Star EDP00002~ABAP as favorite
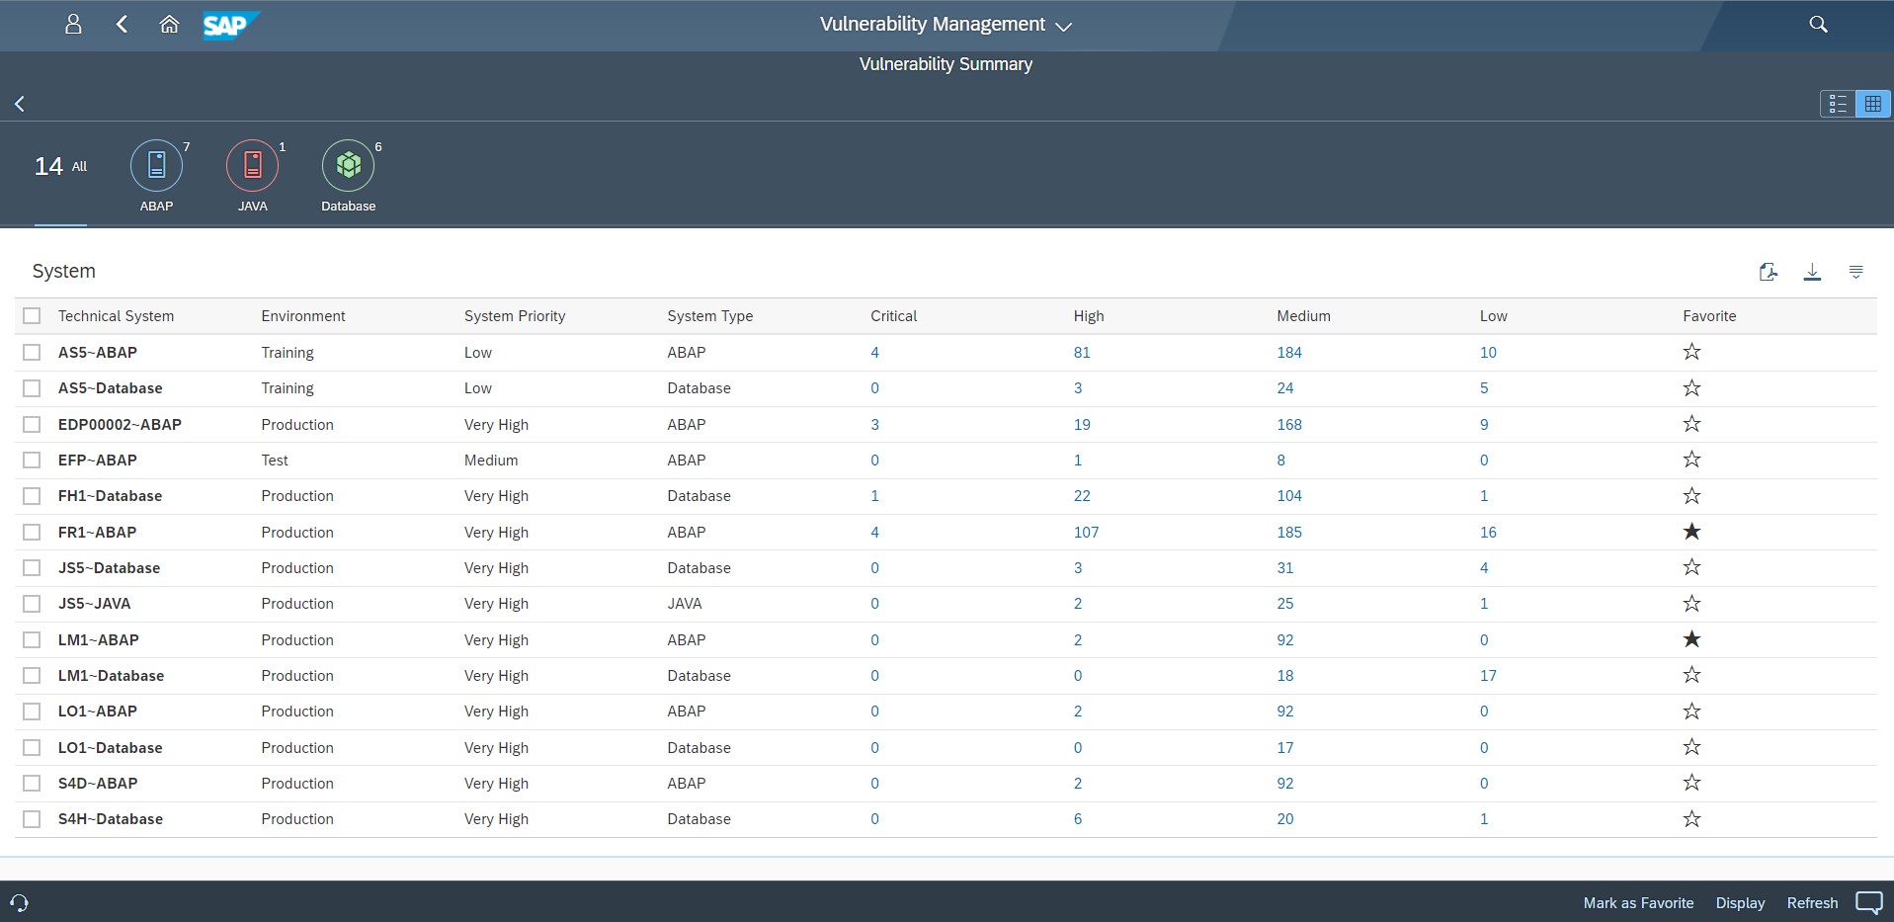 click(x=1691, y=424)
